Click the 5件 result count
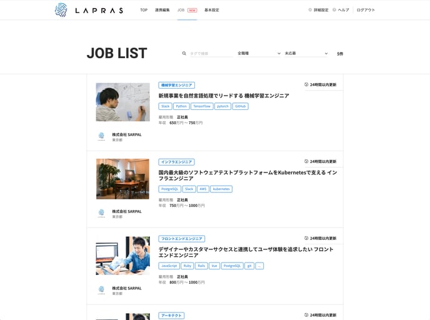 340,54
